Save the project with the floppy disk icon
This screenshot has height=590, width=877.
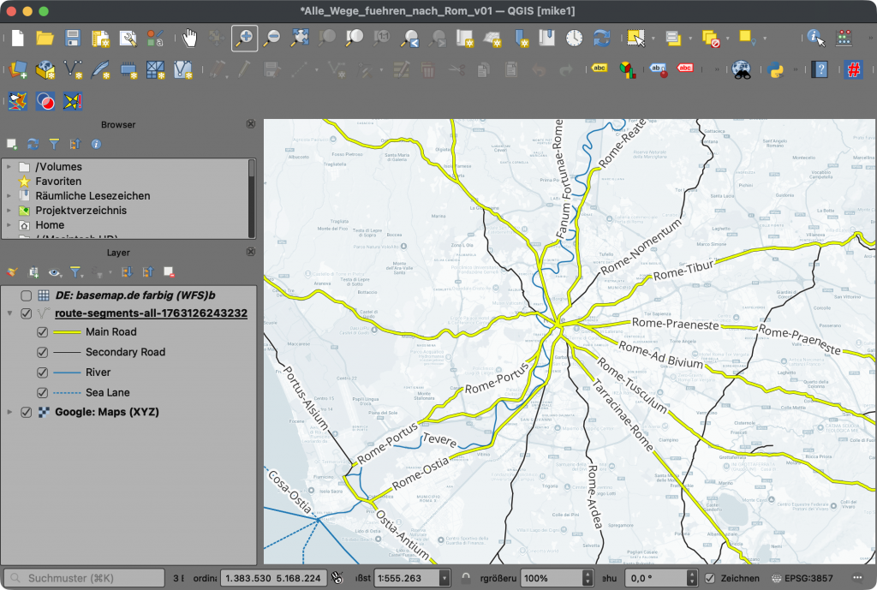click(x=73, y=38)
